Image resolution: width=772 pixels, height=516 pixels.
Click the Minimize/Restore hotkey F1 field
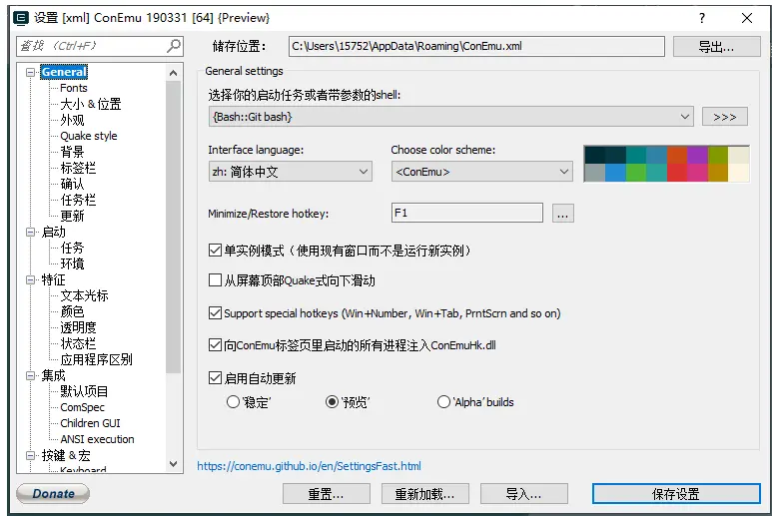pos(467,213)
